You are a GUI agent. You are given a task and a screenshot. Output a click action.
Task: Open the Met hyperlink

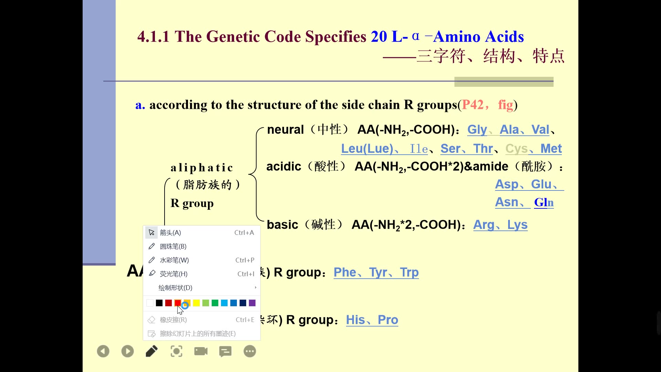[551, 148]
